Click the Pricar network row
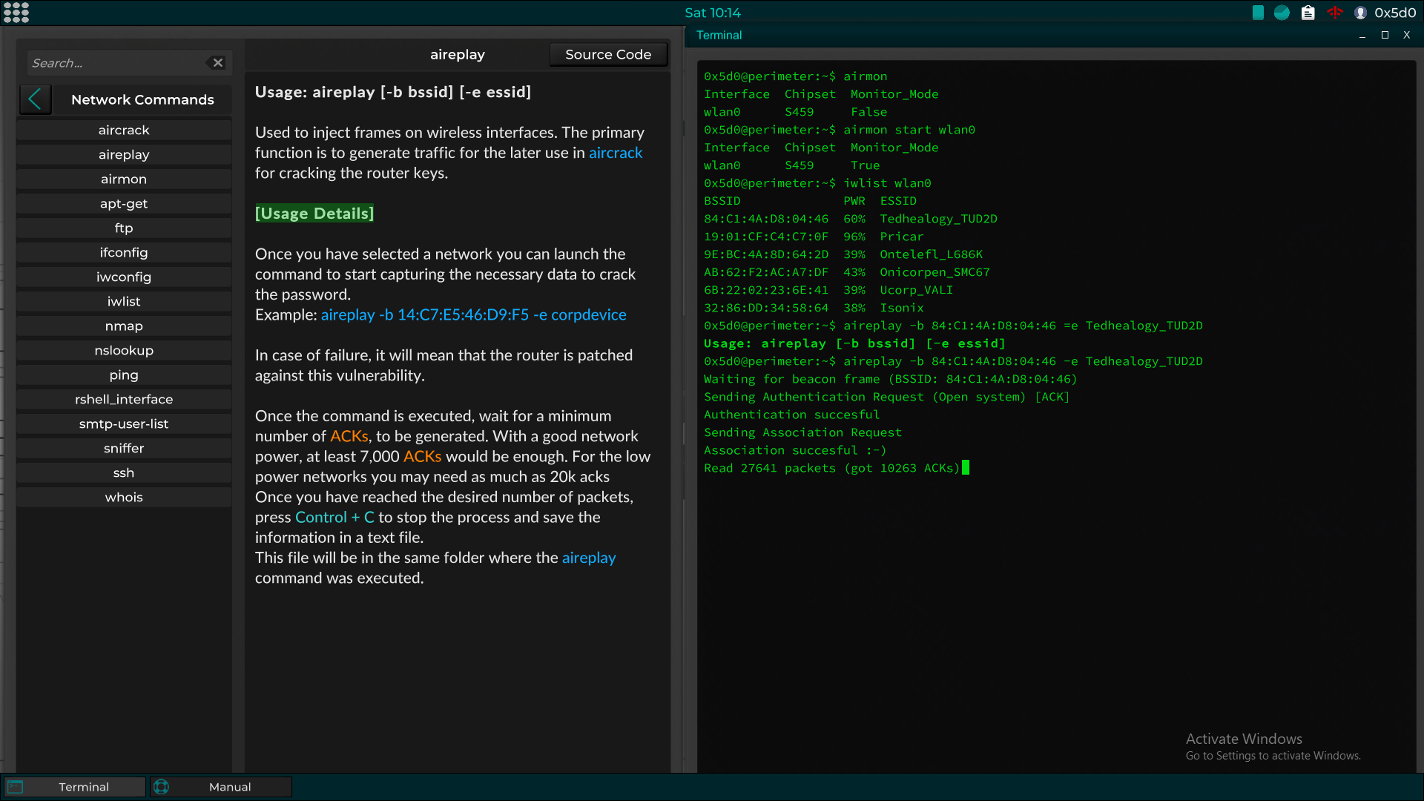Image resolution: width=1424 pixels, height=801 pixels. pyautogui.click(x=814, y=237)
